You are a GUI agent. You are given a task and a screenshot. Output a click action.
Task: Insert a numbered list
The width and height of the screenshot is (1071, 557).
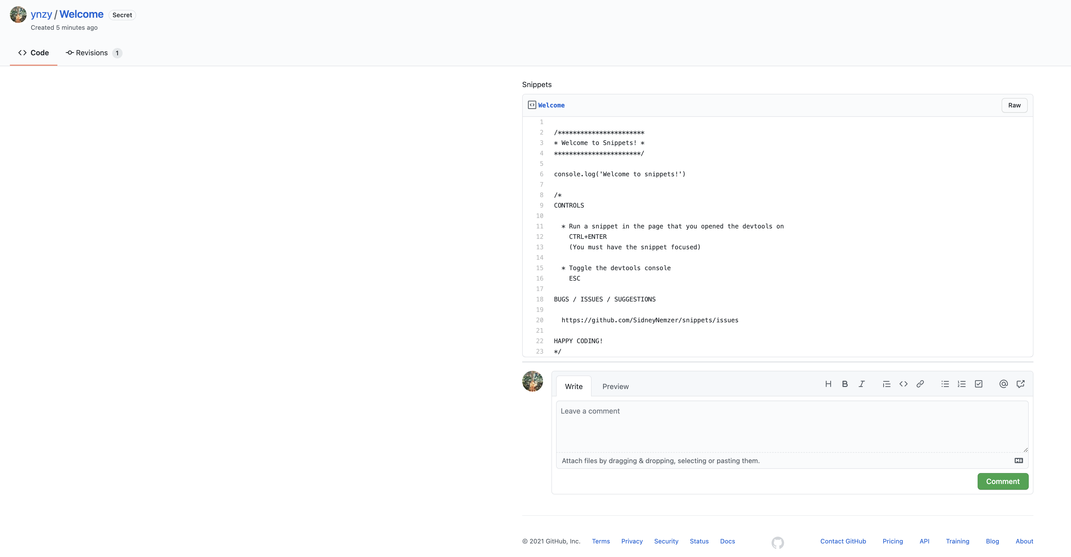coord(962,384)
